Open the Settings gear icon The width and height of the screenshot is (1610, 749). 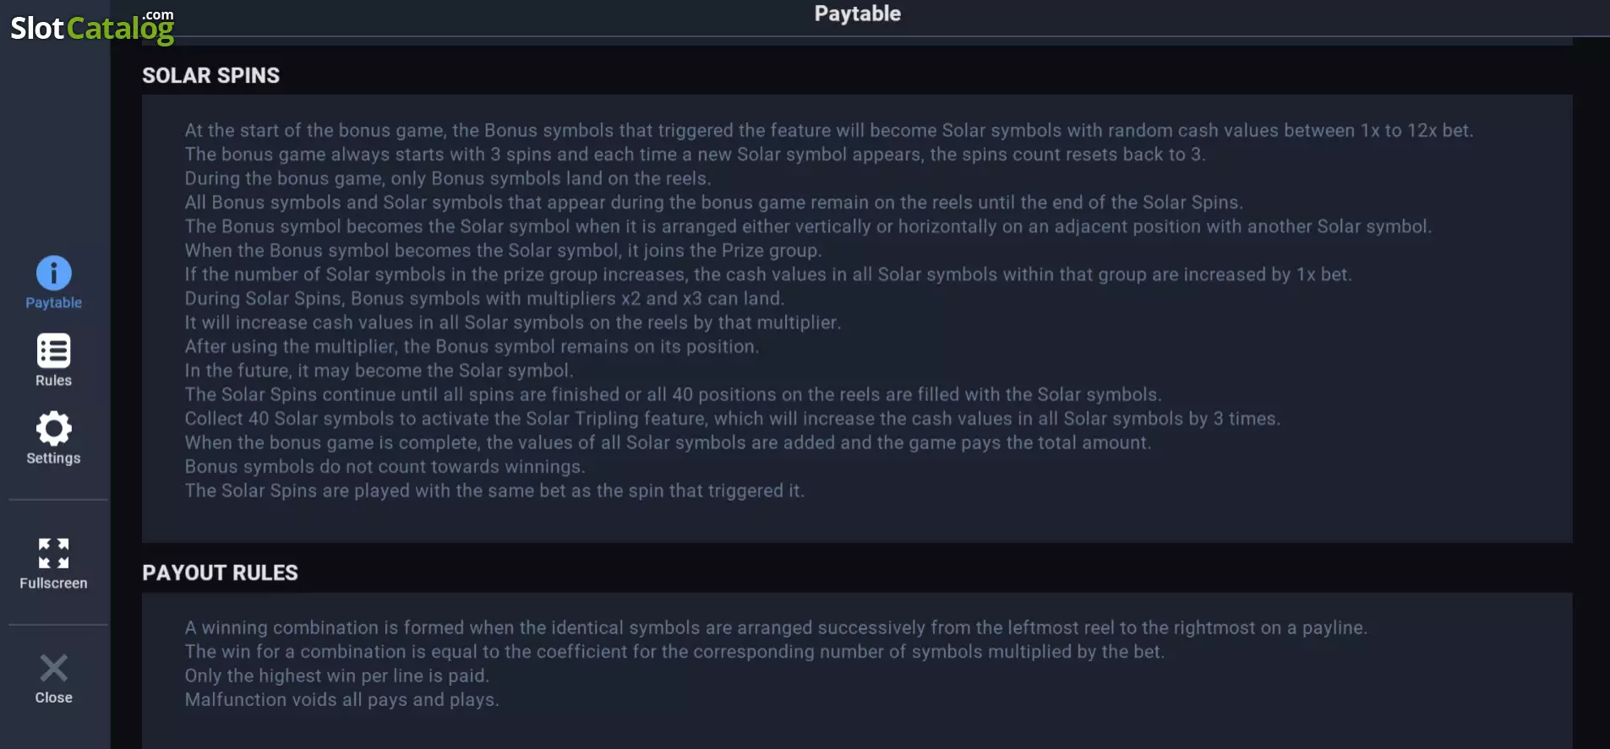(x=53, y=428)
